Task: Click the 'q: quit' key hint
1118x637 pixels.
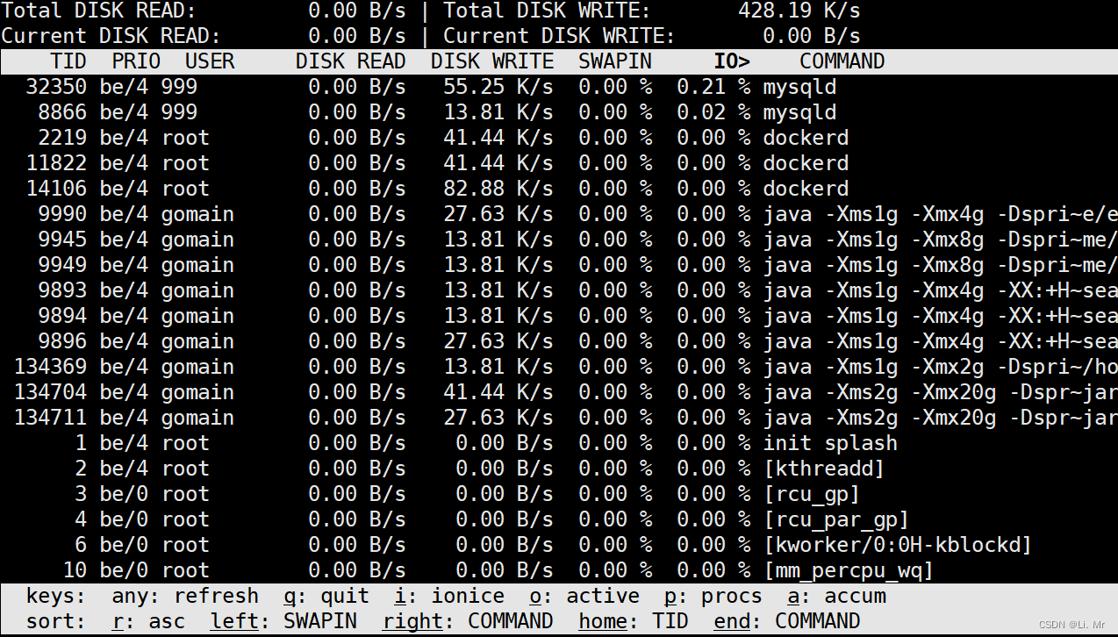Action: (x=326, y=597)
